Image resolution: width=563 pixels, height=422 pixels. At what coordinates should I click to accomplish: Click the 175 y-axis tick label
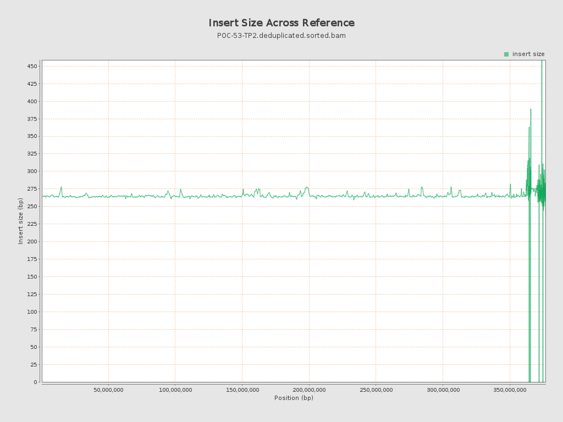coord(32,259)
